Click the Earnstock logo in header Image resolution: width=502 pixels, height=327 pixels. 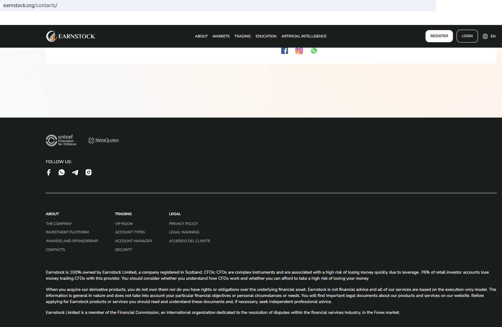(71, 36)
